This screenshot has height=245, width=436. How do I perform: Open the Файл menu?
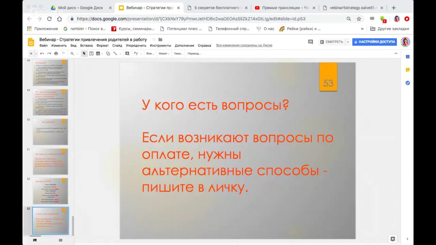[x=43, y=46]
